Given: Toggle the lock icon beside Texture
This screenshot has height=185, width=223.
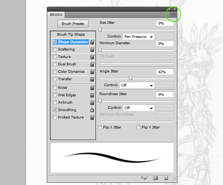Looking at the screenshot, I should point(92,57).
